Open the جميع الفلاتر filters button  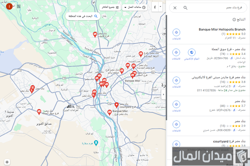coord(110,7)
